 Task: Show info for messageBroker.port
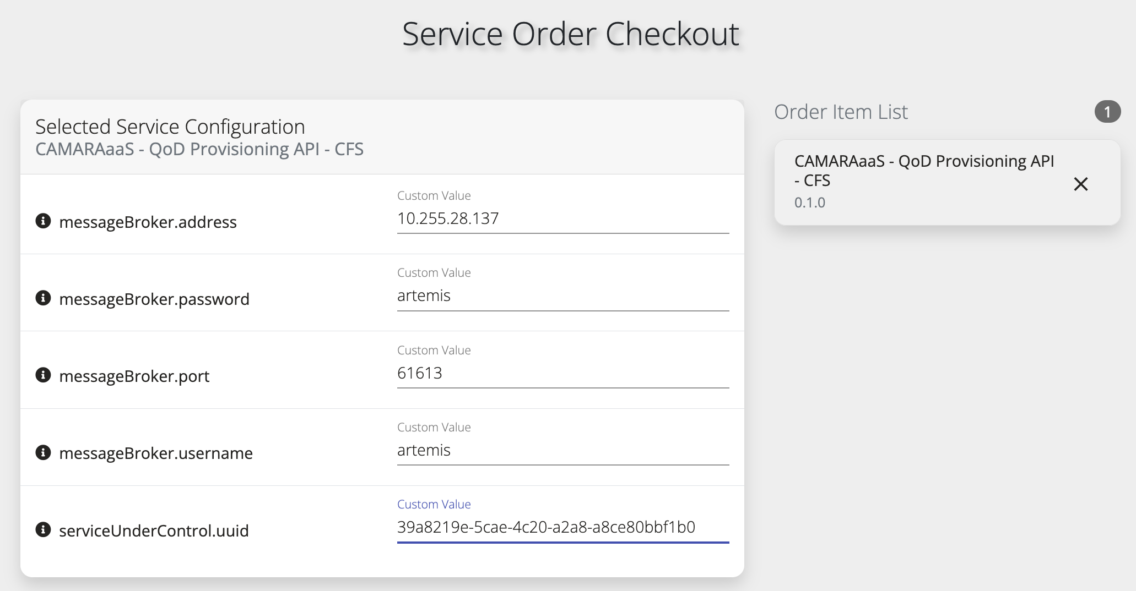pyautogui.click(x=43, y=375)
